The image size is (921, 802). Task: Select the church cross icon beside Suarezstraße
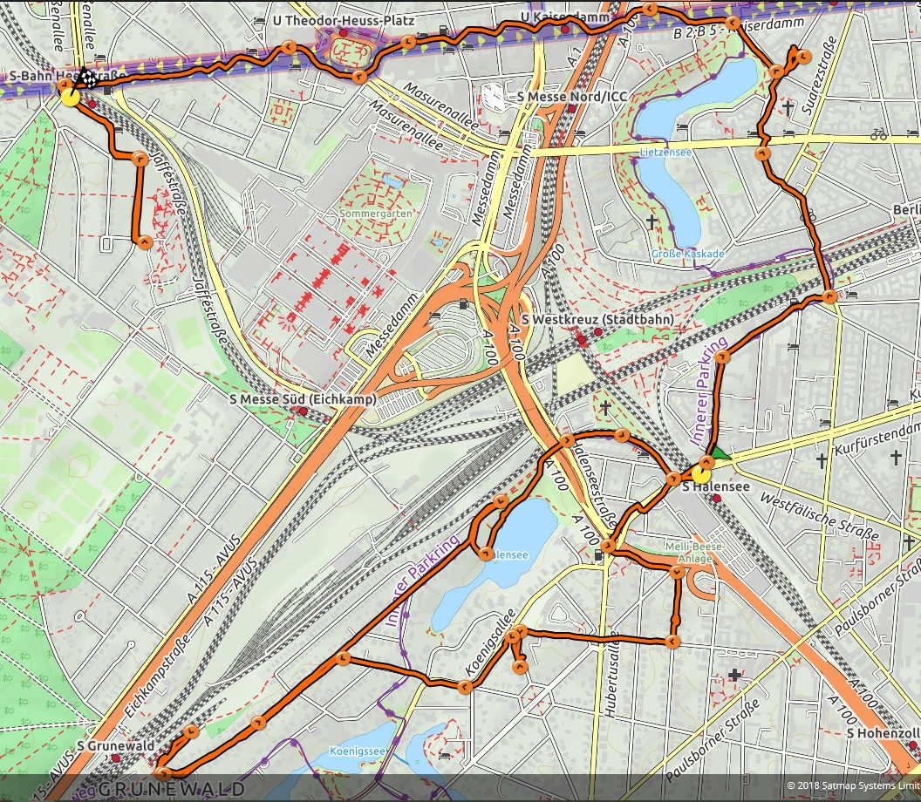pyautogui.click(x=788, y=108)
